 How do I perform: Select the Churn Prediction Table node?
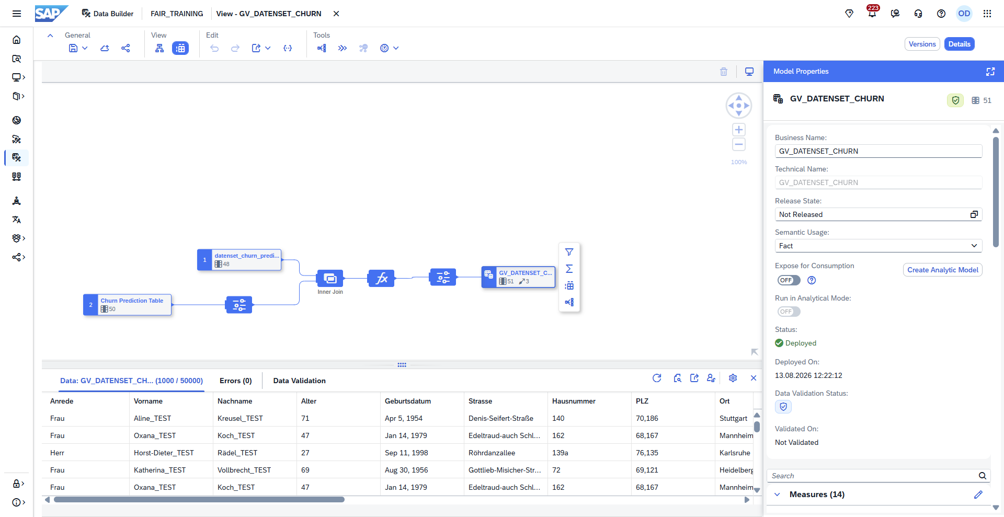(127, 305)
